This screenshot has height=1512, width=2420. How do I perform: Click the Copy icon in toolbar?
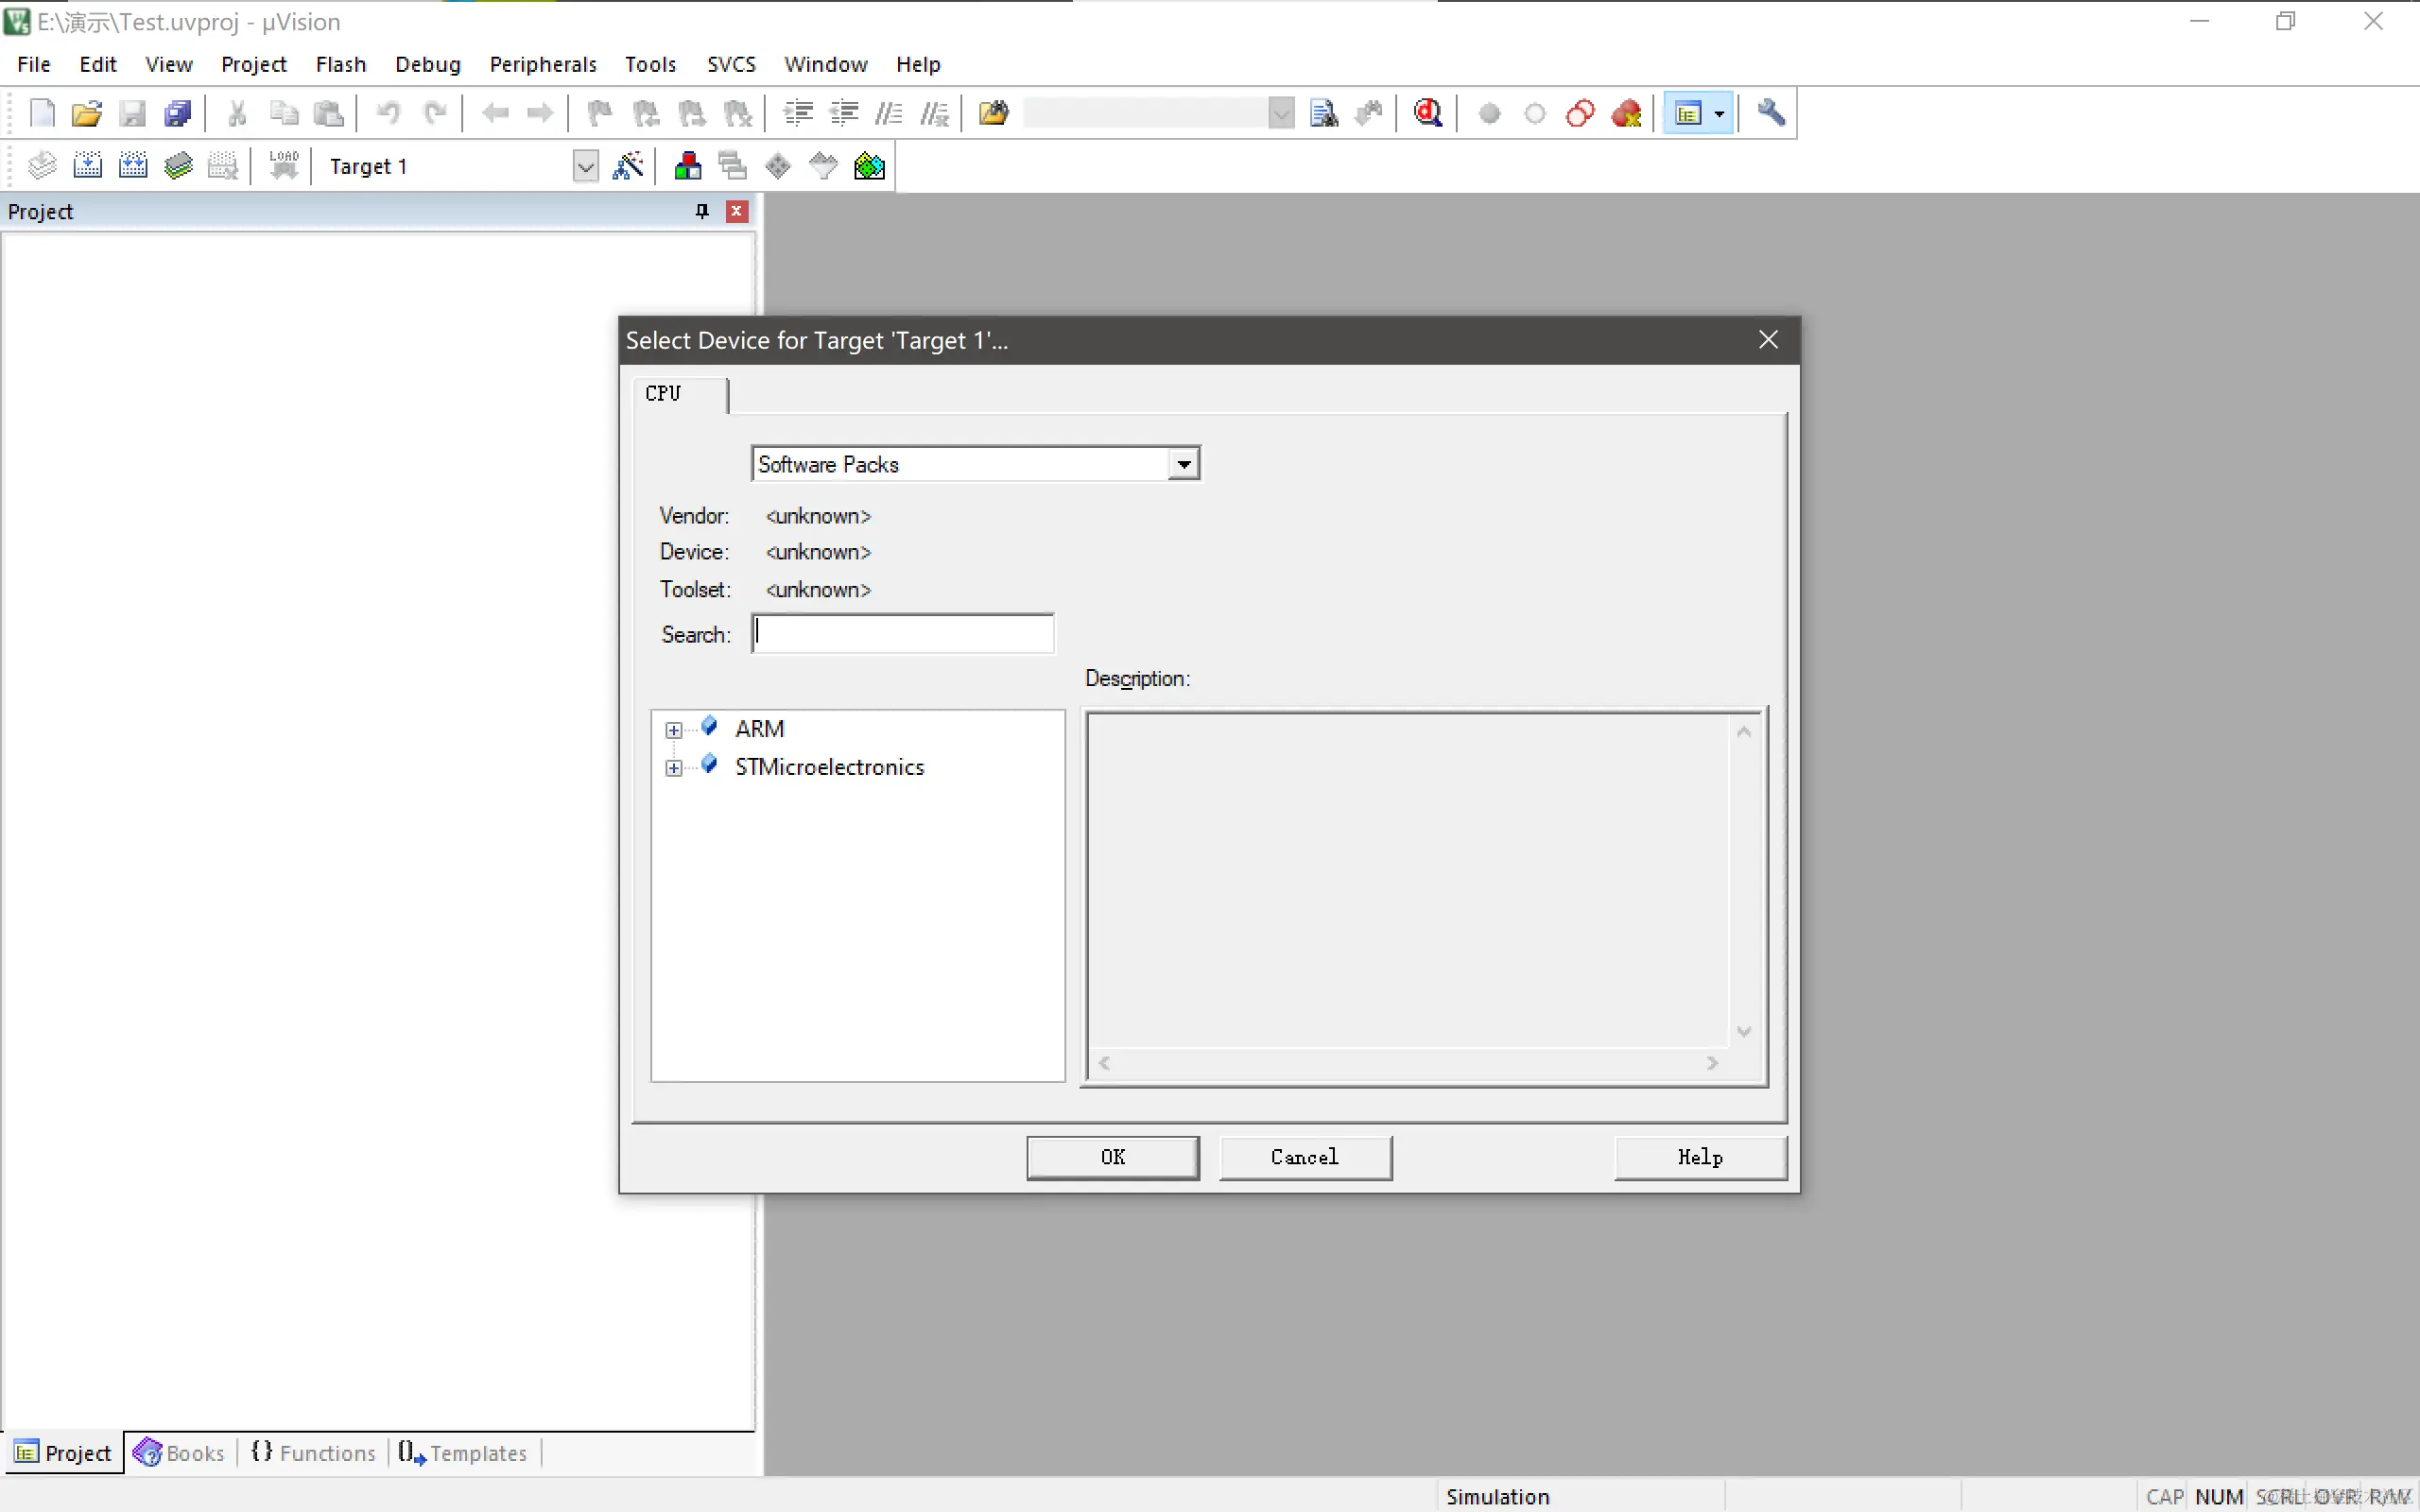pyautogui.click(x=284, y=113)
